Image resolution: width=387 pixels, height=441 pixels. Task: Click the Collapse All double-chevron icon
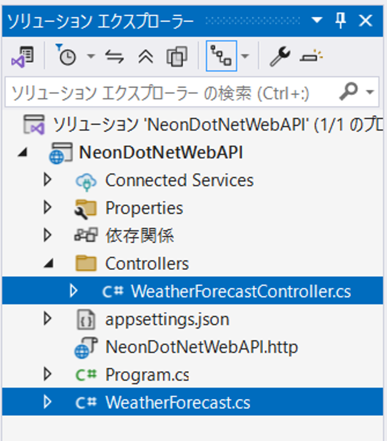(146, 56)
